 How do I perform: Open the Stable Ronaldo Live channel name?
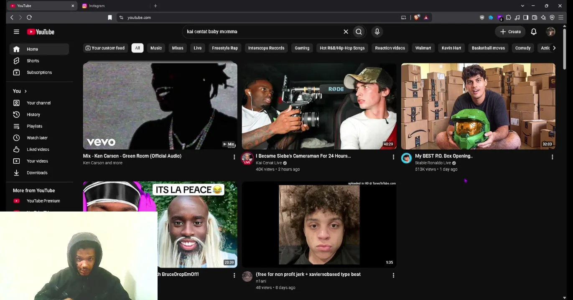[x=433, y=163]
